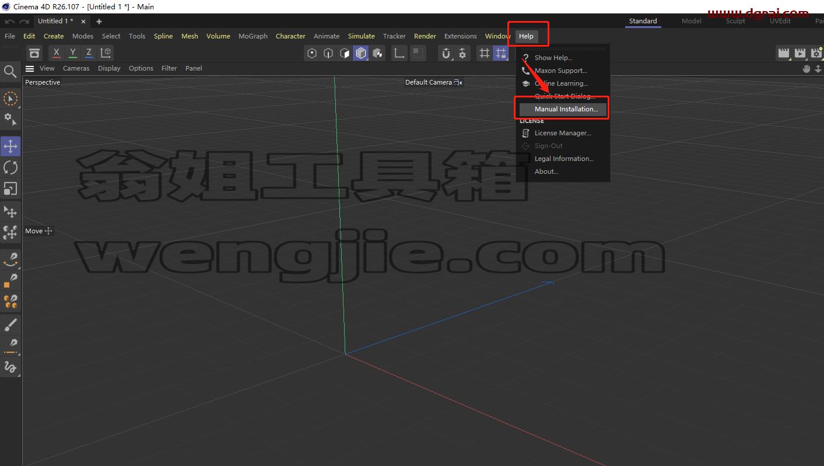Click the grid workplane icon
The image size is (824, 466).
click(484, 54)
